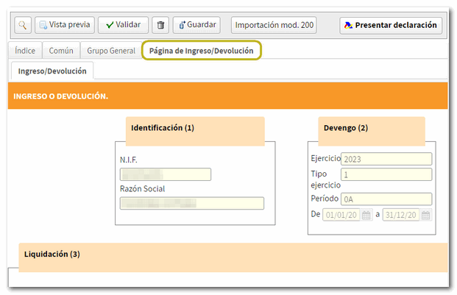The image size is (457, 295).
Task: Go to the Grupo General tab
Action: [110, 51]
